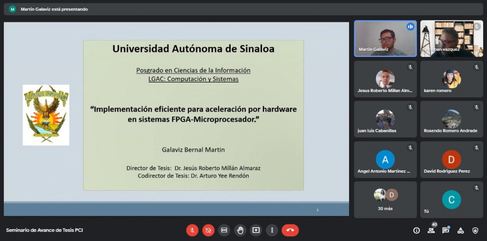Click 'Martin Galaviz está presentando' banner text

(x=54, y=9)
